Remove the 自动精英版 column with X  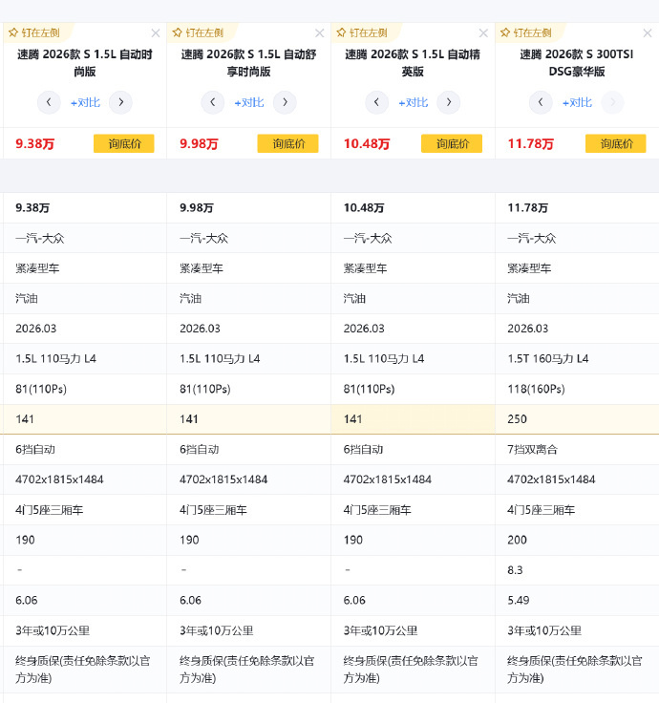point(483,33)
